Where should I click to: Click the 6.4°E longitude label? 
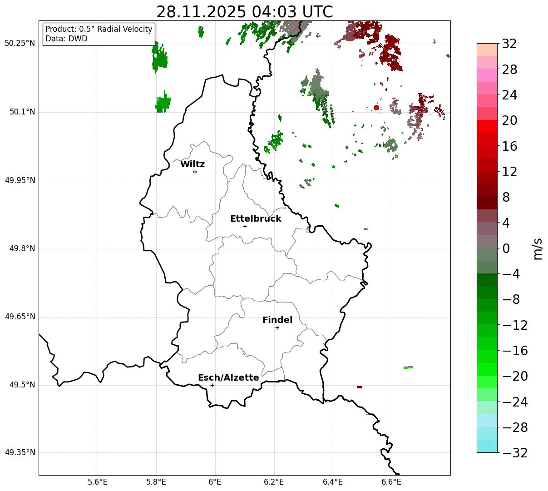click(333, 482)
